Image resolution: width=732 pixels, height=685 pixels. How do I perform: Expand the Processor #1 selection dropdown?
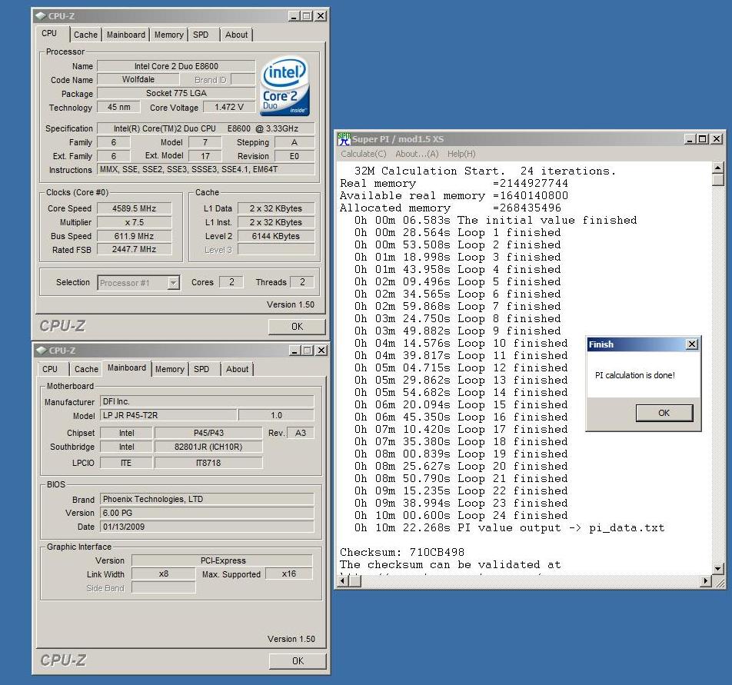(x=174, y=283)
